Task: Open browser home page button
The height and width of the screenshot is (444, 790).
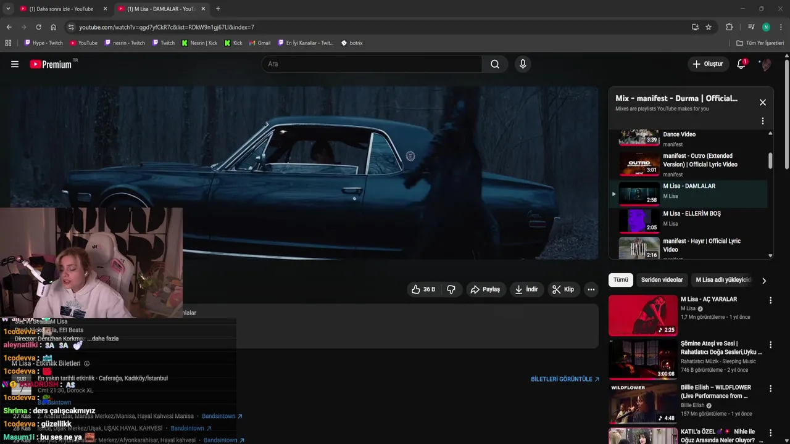Action: [53, 27]
